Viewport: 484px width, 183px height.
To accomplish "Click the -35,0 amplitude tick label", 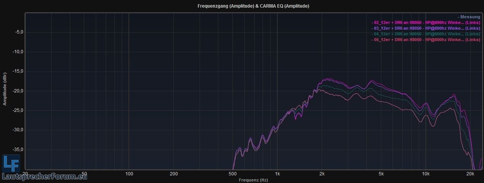I will [18, 150].
